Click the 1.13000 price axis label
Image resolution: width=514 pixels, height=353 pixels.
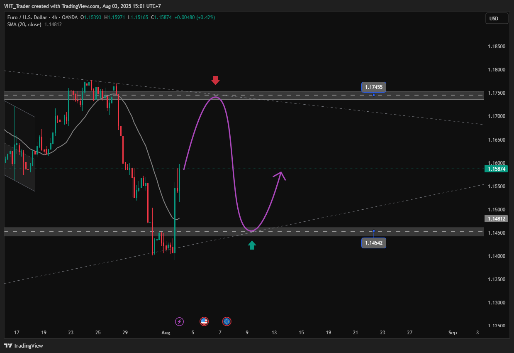pyautogui.click(x=497, y=303)
